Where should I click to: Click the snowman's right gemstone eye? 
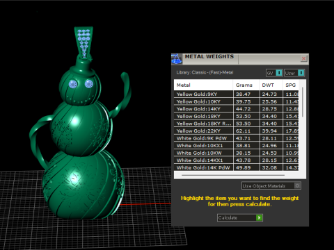(x=89, y=84)
